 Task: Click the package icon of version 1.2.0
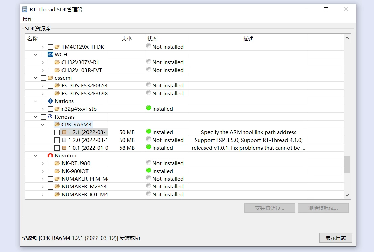pos(64,140)
